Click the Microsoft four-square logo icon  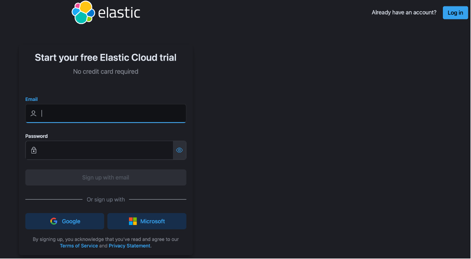[x=132, y=221]
